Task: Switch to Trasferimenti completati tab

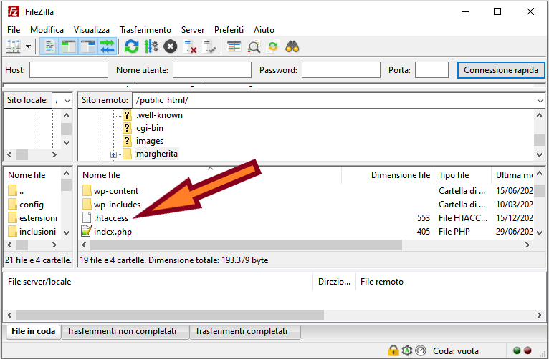Action: (241, 332)
